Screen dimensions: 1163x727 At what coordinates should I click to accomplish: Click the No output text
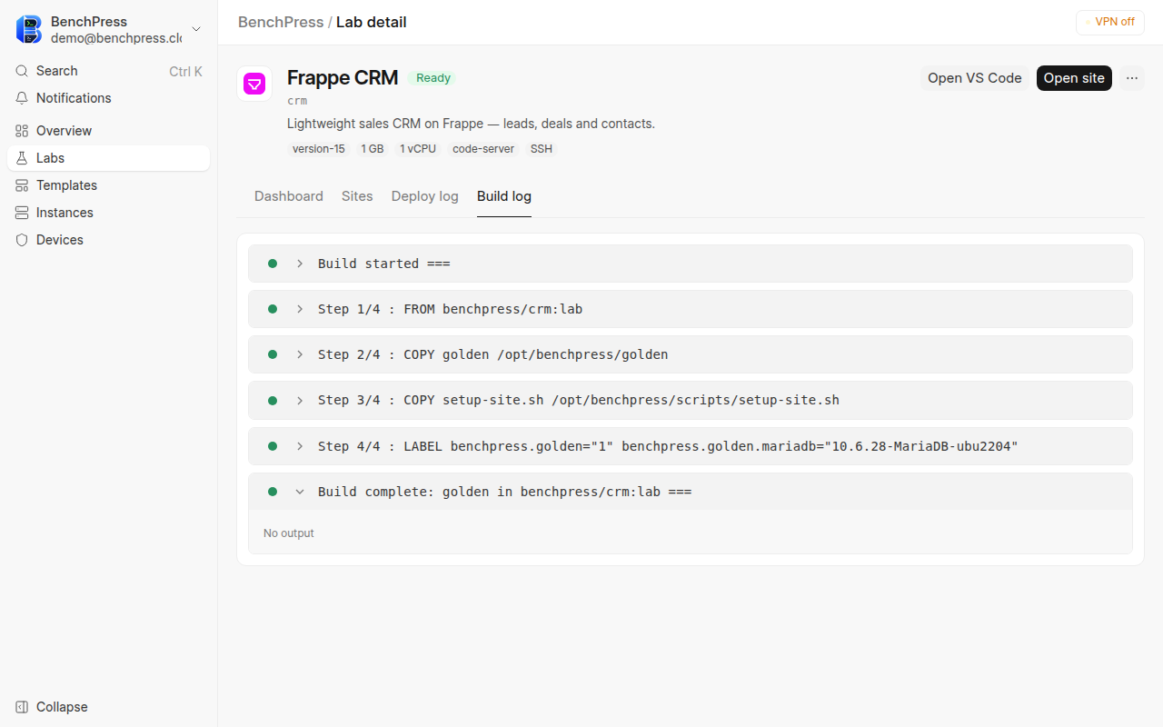pyautogui.click(x=289, y=533)
